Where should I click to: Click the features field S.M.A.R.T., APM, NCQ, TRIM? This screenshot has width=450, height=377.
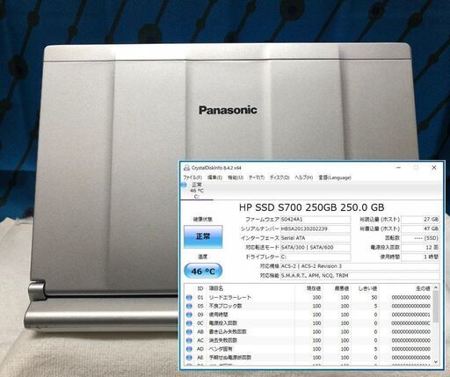(359, 276)
